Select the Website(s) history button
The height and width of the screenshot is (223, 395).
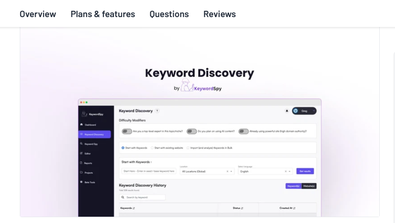tap(309, 186)
